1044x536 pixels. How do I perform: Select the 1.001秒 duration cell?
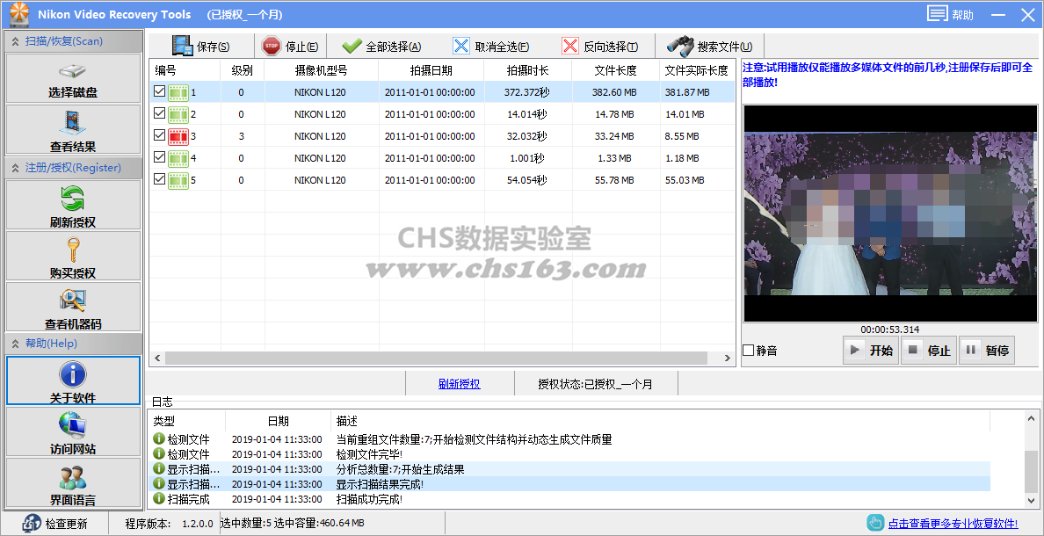point(527,158)
